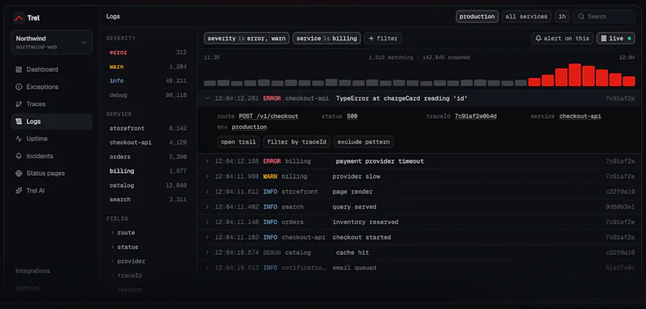Click the filter by traceId button
This screenshot has height=309, width=646.
click(x=296, y=142)
